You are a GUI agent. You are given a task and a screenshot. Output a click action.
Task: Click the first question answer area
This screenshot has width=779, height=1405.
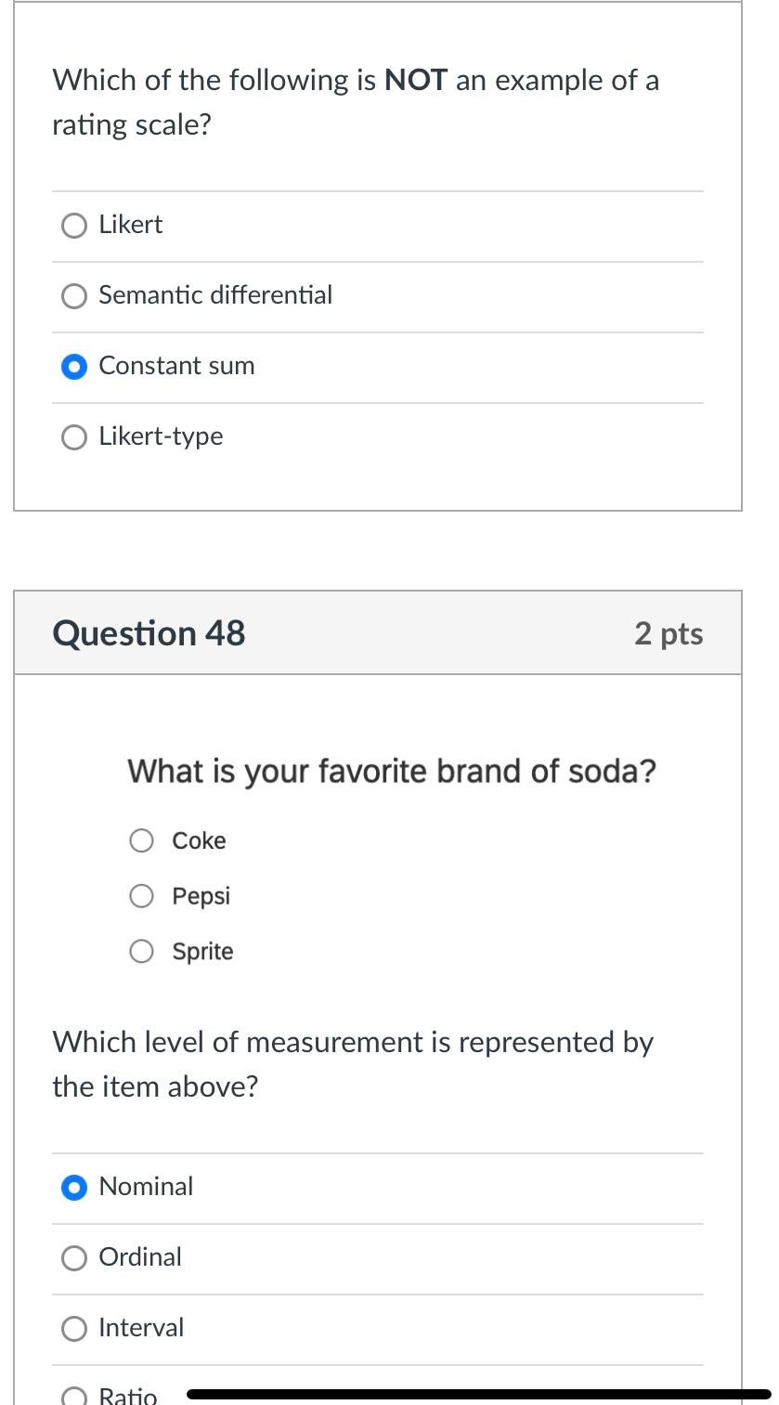coord(377,330)
